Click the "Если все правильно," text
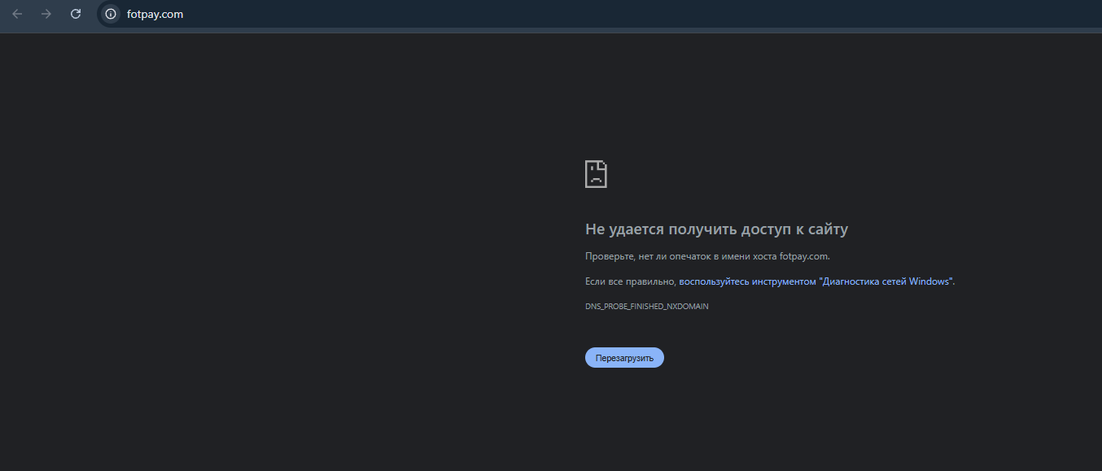1102x471 pixels. point(630,281)
